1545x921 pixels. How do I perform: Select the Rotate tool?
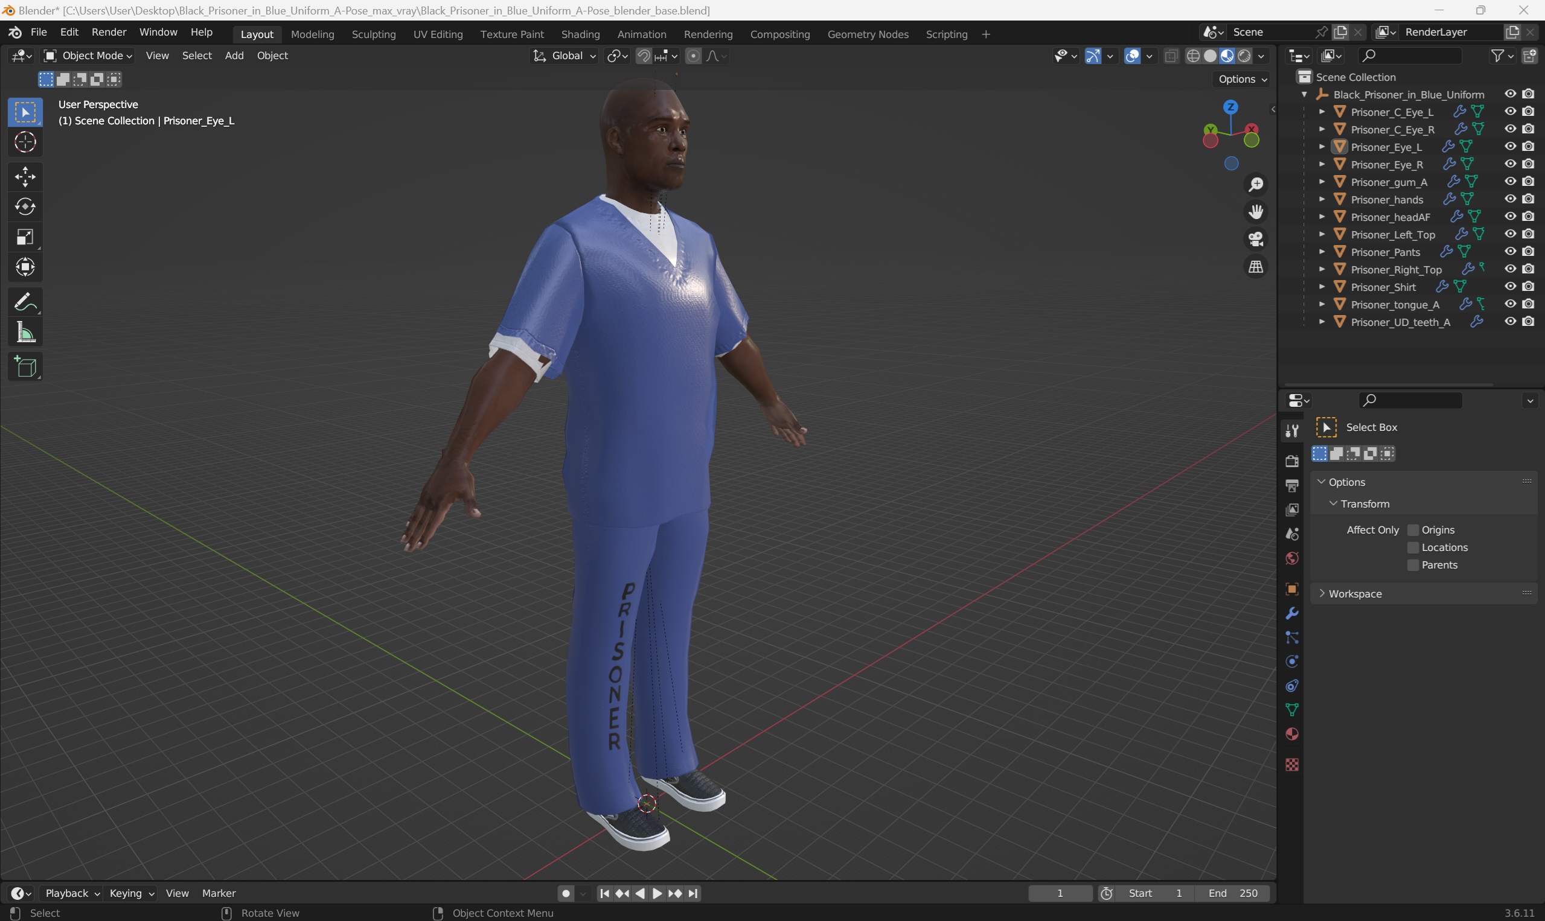25,206
